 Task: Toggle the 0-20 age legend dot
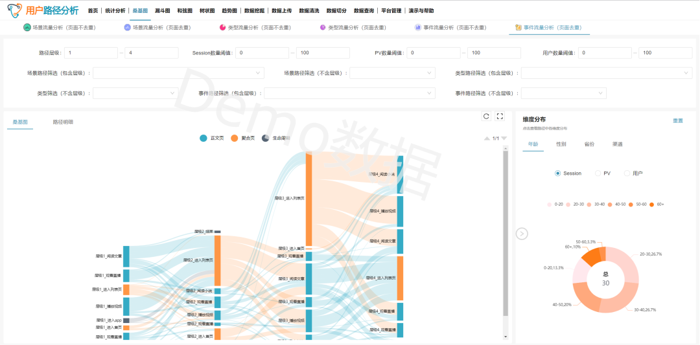(550, 204)
